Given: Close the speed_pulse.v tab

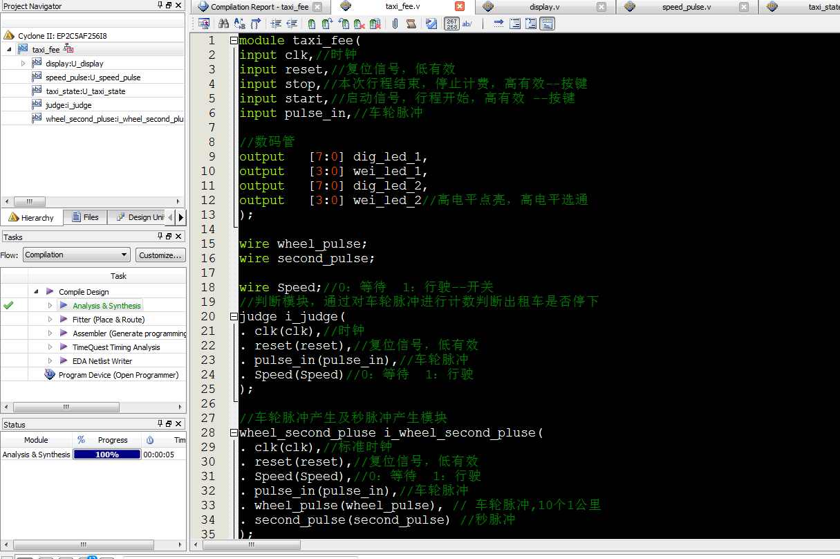Looking at the screenshot, I should 743,7.
